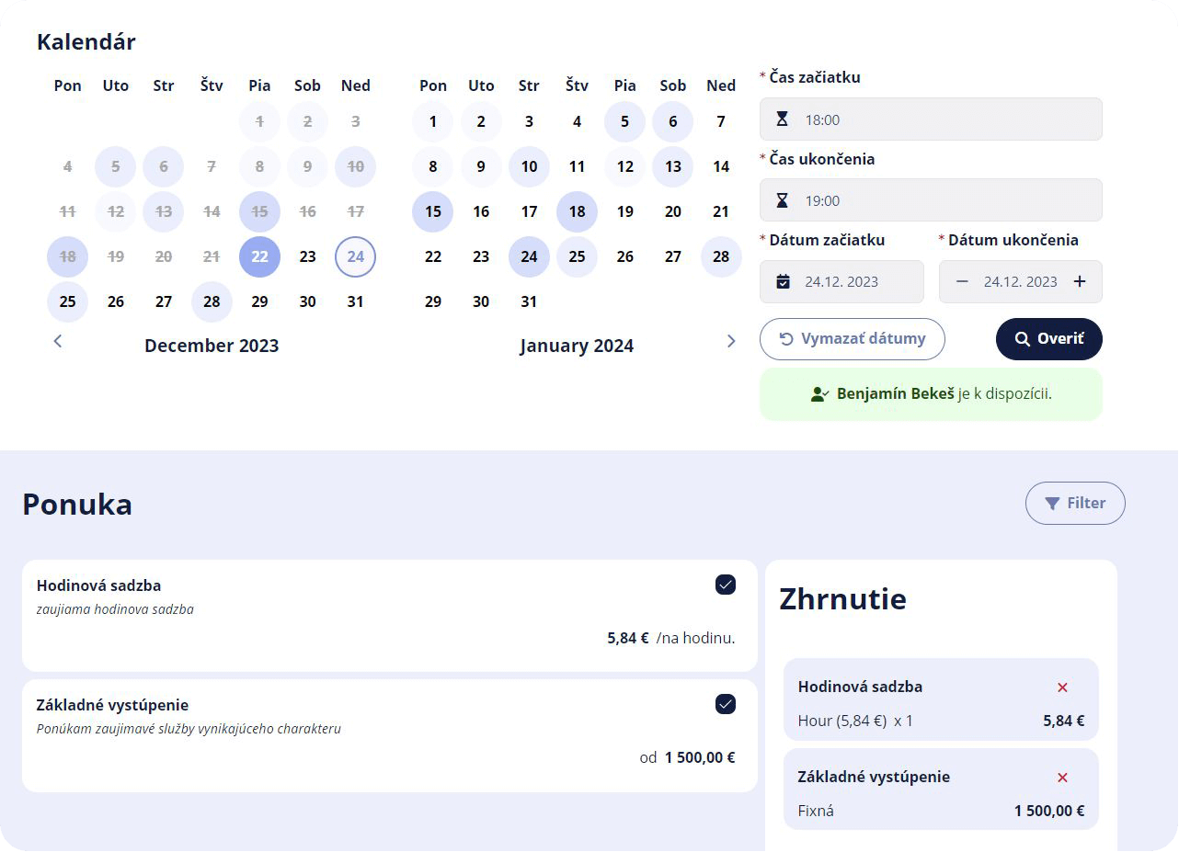This screenshot has height=852, width=1179.
Task: Open the Čas začiatku time field 18:00
Action: [x=931, y=119]
